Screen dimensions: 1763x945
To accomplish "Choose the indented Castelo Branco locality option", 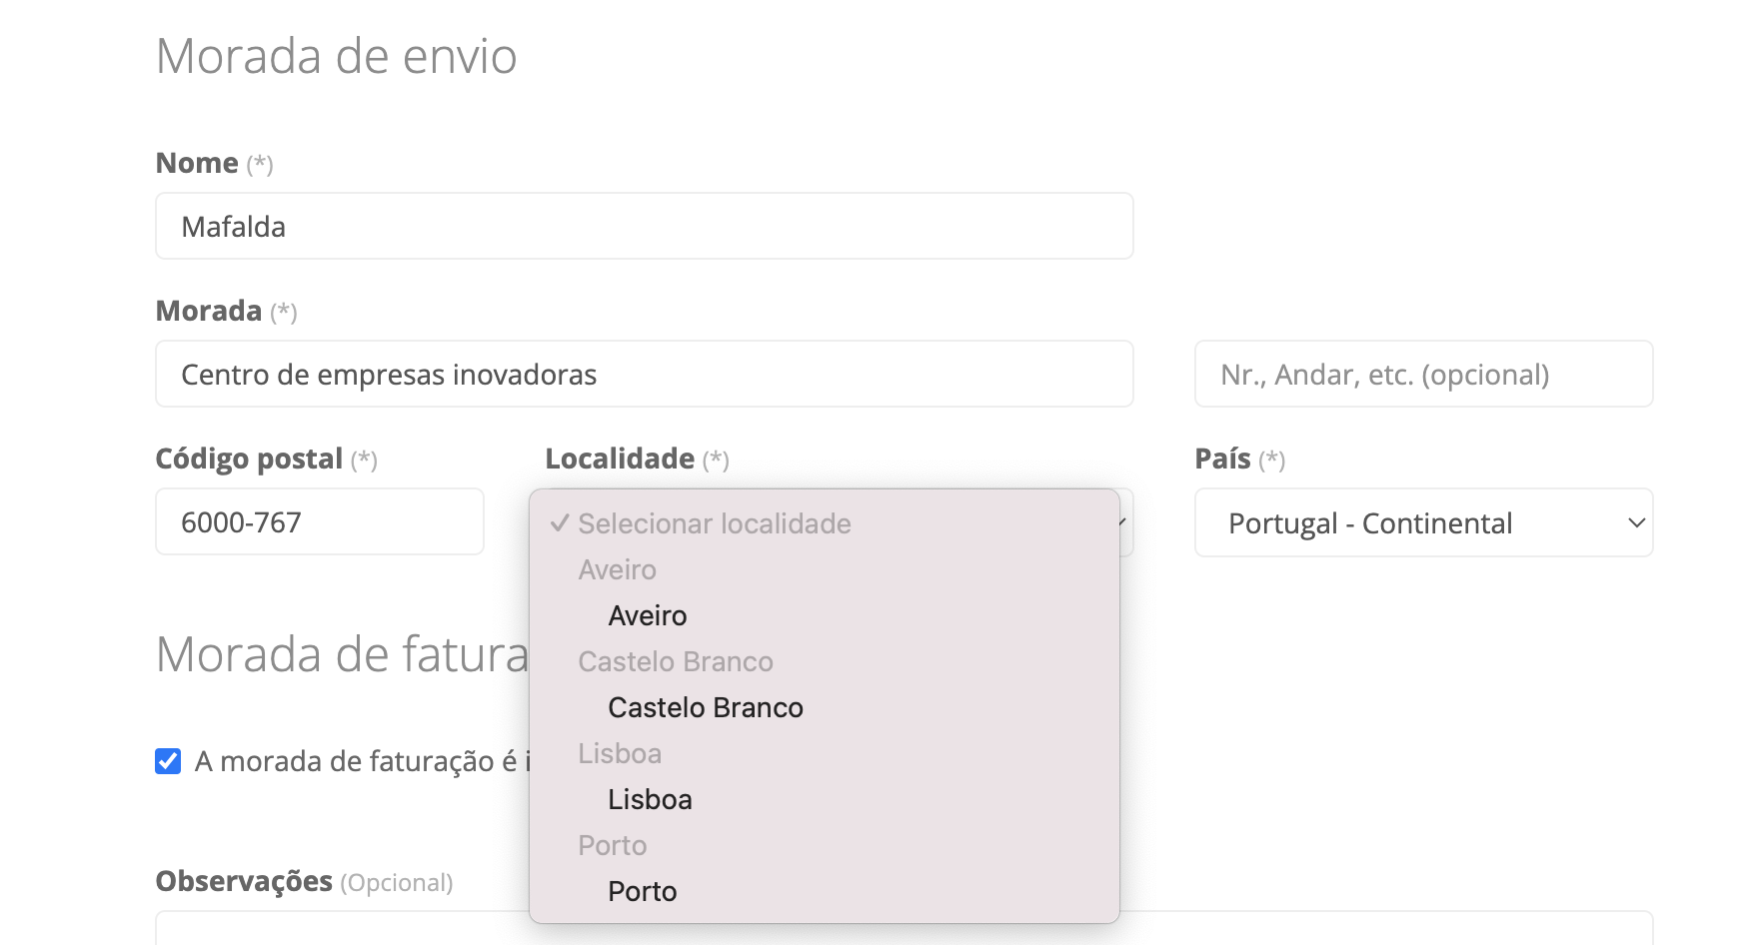I will 705,707.
